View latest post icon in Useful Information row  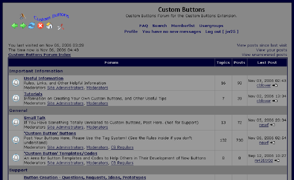[x=275, y=85]
